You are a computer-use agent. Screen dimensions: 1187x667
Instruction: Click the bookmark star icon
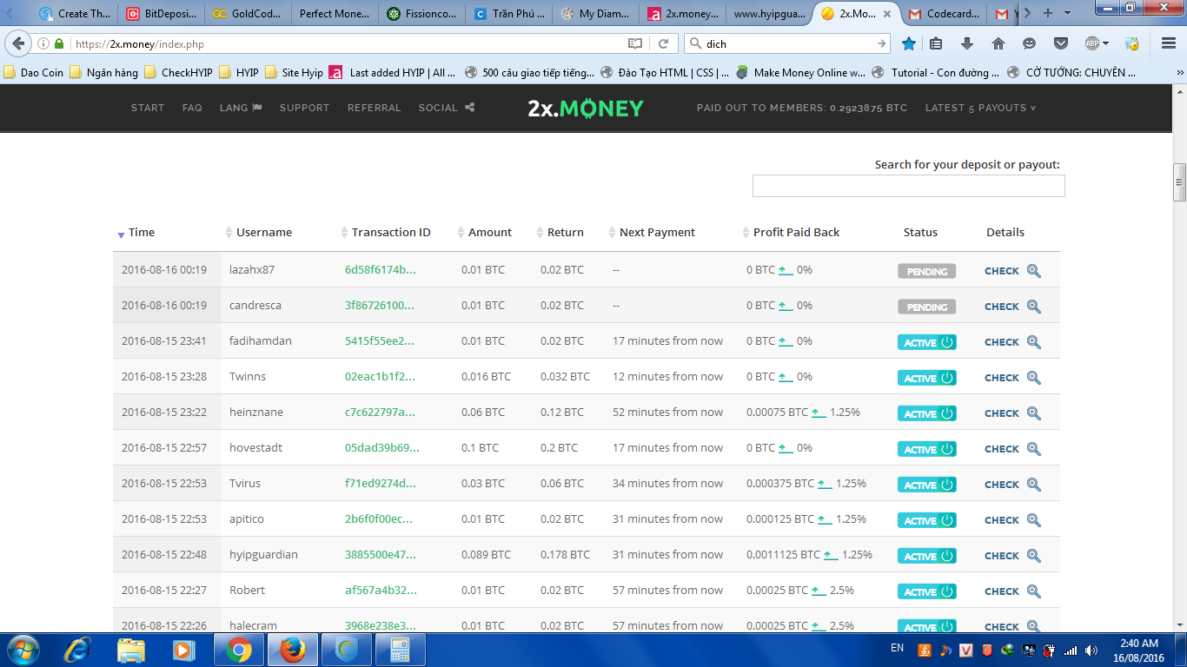click(x=909, y=43)
